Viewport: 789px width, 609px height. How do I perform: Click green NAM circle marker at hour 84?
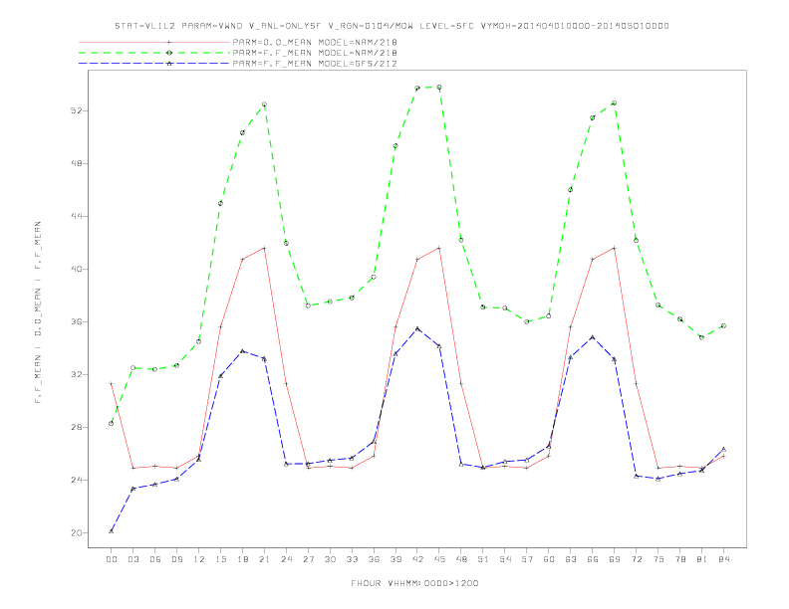(723, 326)
